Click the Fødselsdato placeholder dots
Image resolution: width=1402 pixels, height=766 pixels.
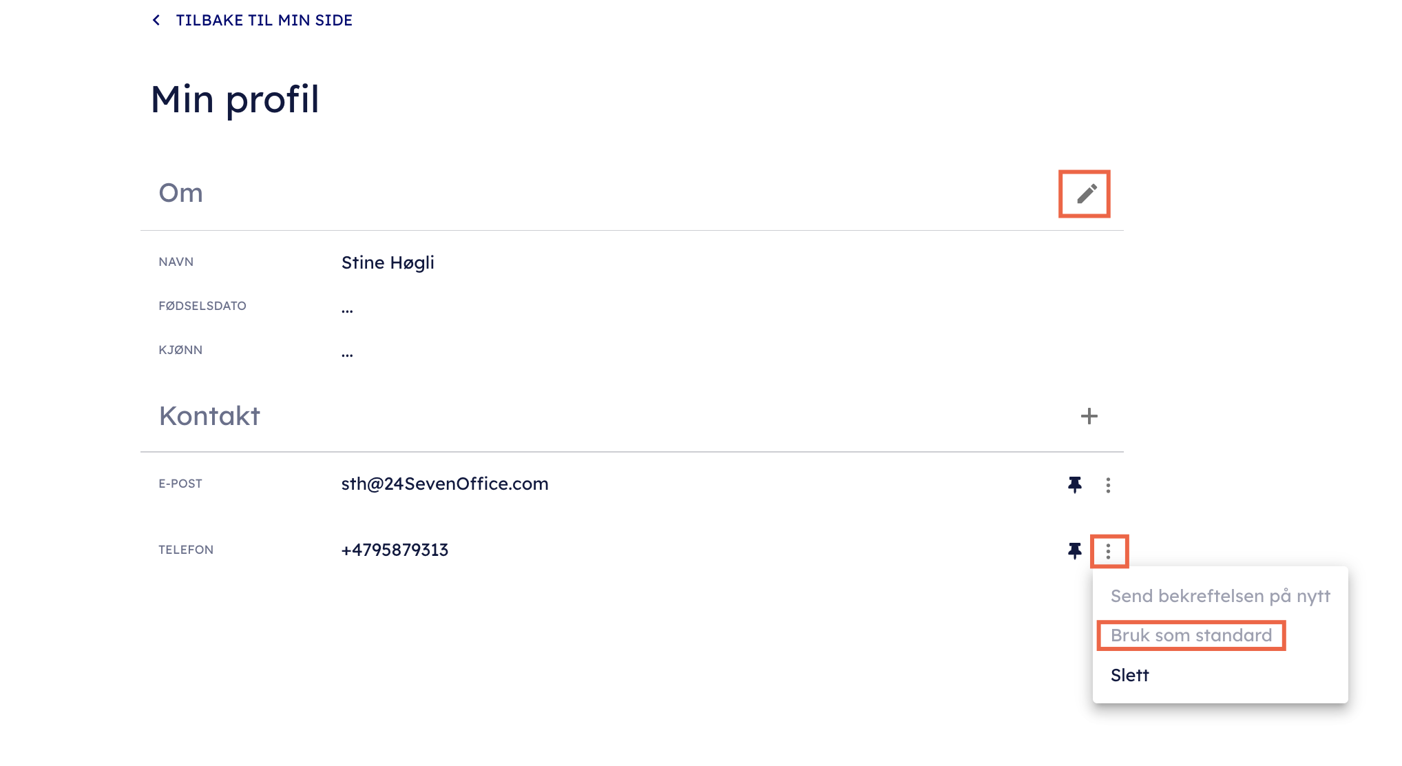pos(347,310)
